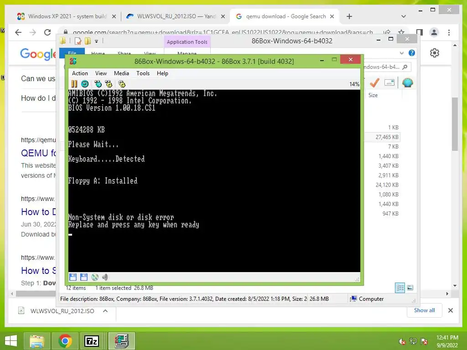467x350 pixels.
Task: Open the QEMU search result link
Action: [x=38, y=153]
